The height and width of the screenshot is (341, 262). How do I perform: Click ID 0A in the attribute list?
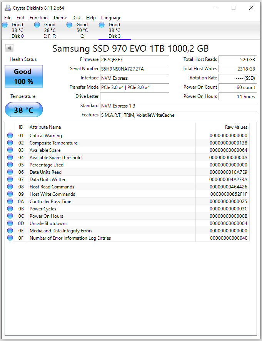[x=21, y=202]
